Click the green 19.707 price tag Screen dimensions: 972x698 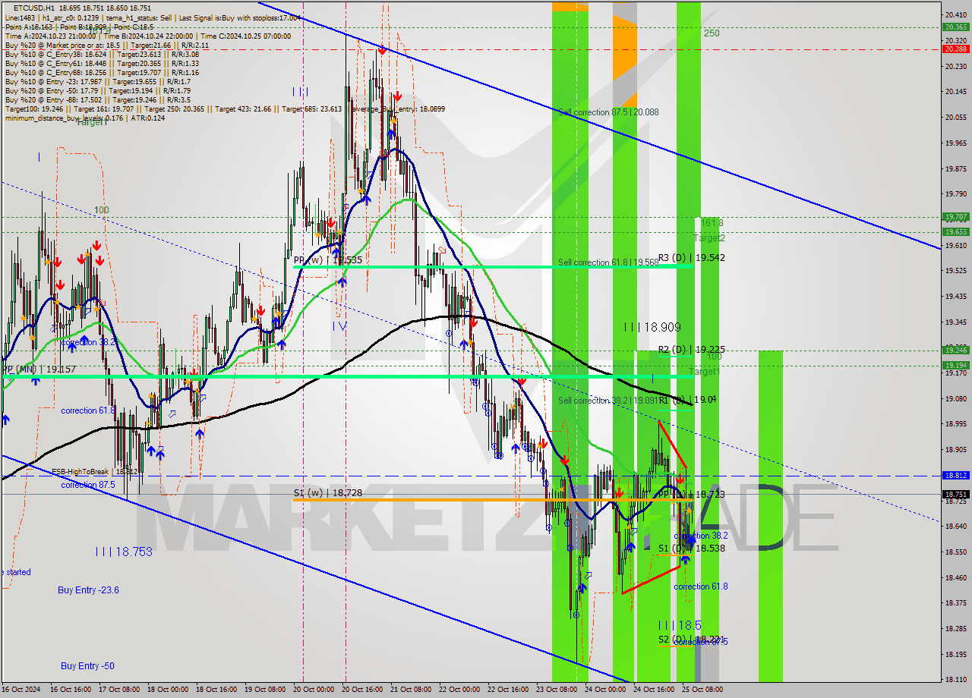(955, 216)
